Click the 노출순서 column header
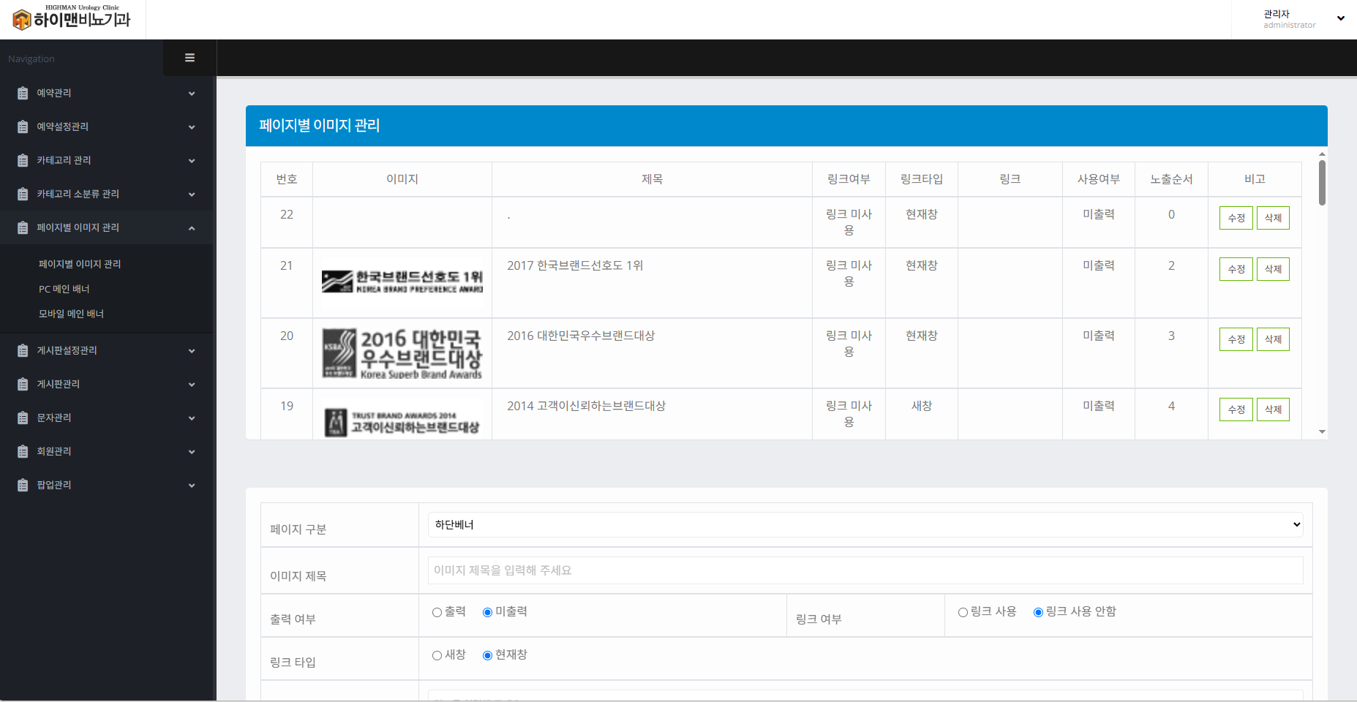This screenshot has width=1357, height=702. (x=1171, y=179)
